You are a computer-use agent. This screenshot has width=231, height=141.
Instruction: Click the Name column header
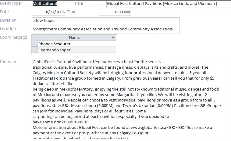click(x=74, y=38)
